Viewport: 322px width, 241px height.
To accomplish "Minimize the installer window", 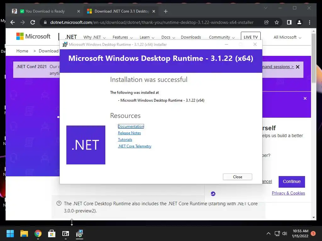I will (x=226, y=45).
